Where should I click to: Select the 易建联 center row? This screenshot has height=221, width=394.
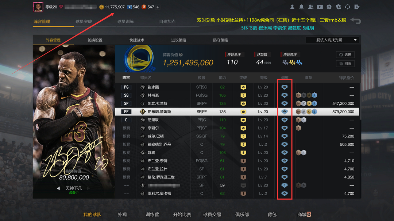pos(237,120)
